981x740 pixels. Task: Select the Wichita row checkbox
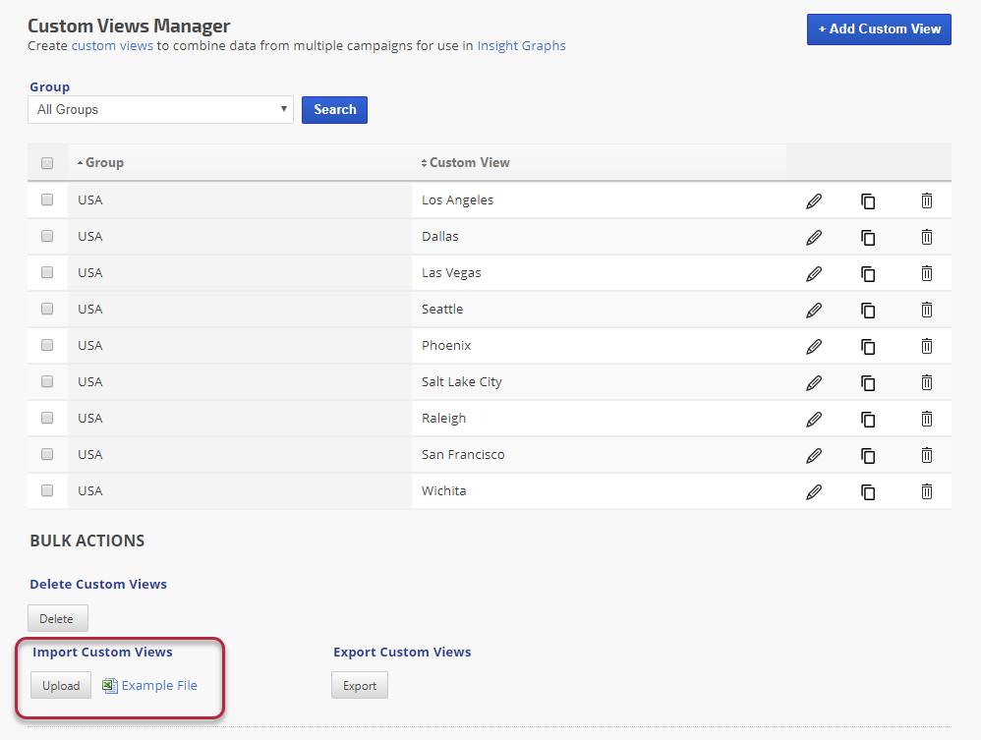pos(47,490)
